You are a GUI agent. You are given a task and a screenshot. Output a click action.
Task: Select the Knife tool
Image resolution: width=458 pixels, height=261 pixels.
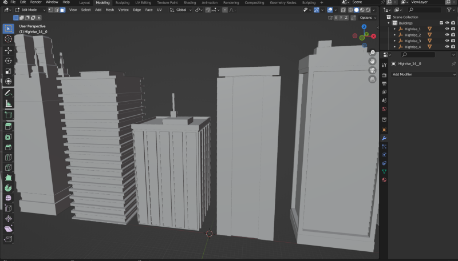click(x=8, y=167)
